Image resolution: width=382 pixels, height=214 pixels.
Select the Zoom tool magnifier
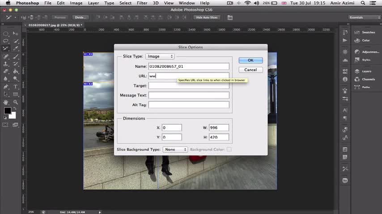click(16, 102)
